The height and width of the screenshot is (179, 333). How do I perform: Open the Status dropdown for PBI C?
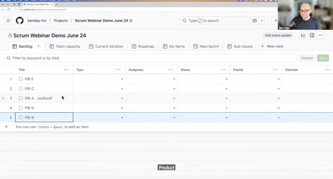[226, 89]
